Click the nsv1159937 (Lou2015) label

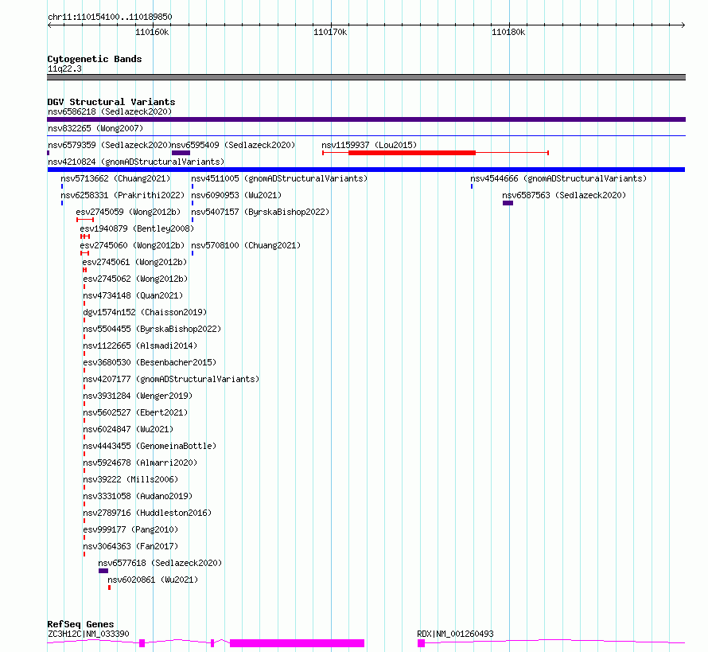click(x=369, y=145)
